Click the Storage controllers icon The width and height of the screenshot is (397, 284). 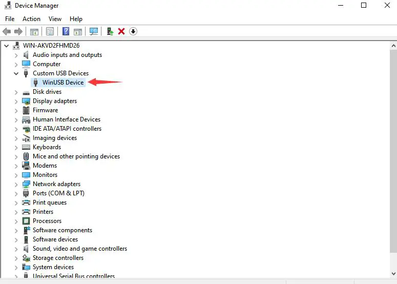click(x=26, y=258)
